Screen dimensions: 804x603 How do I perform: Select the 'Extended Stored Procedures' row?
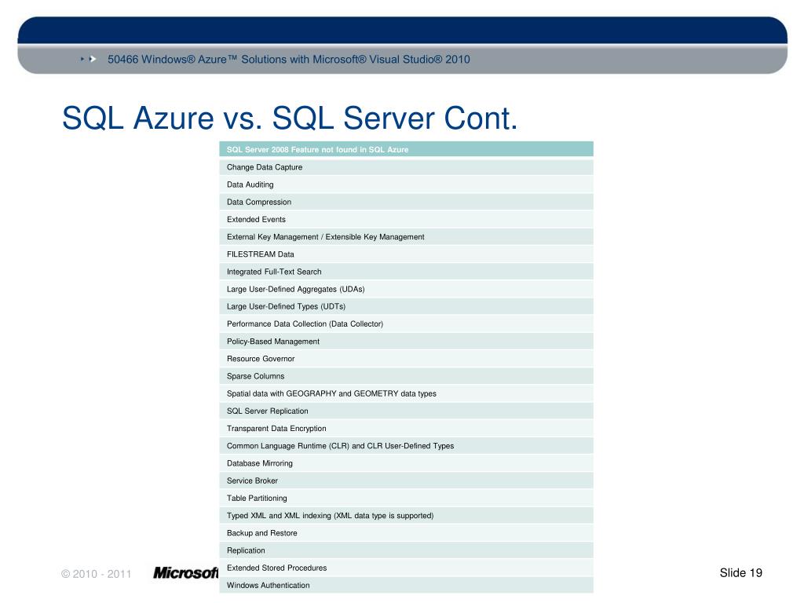point(406,568)
